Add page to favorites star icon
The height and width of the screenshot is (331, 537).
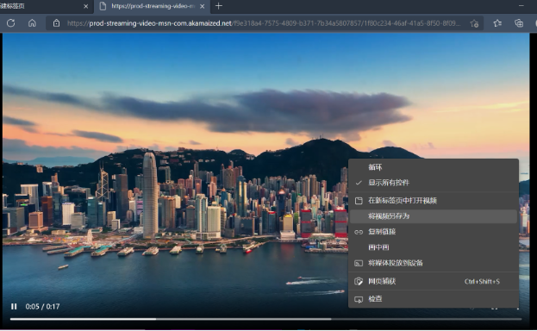point(474,23)
